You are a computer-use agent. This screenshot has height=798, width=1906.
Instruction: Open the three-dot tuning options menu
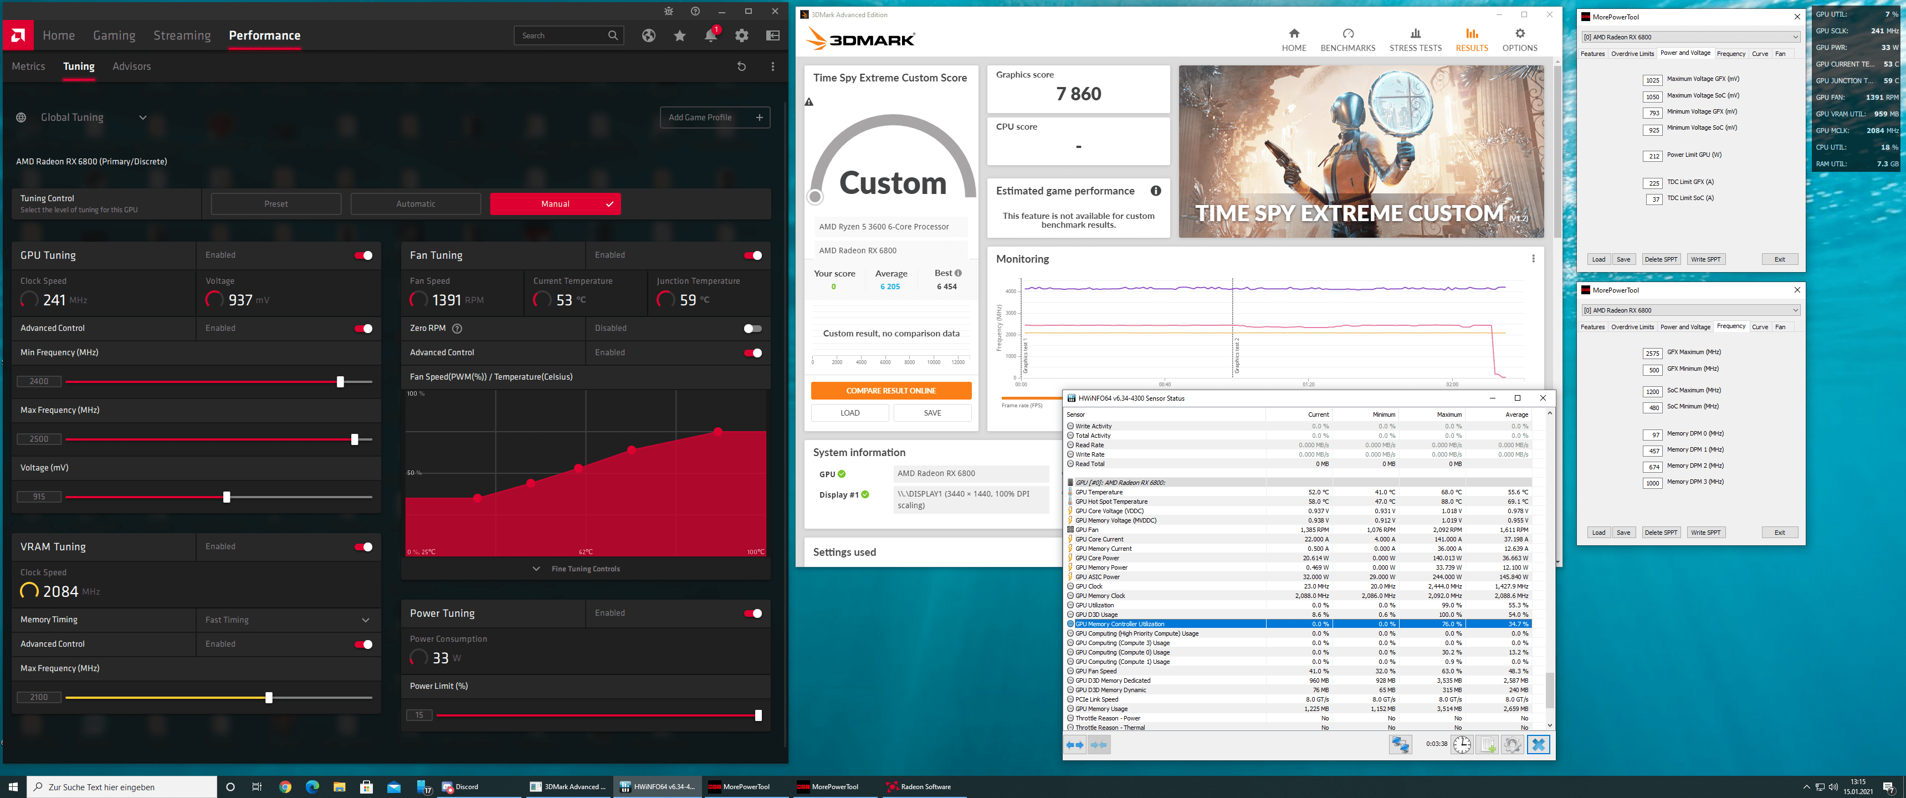click(x=772, y=66)
